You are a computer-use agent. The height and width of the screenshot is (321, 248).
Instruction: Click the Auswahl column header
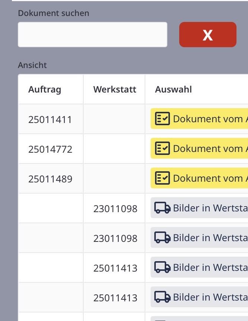click(x=173, y=90)
